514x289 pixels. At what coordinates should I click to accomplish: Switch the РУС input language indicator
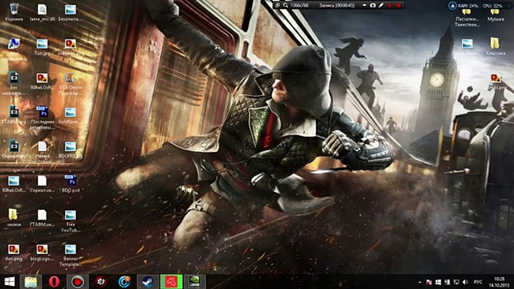pos(478,282)
